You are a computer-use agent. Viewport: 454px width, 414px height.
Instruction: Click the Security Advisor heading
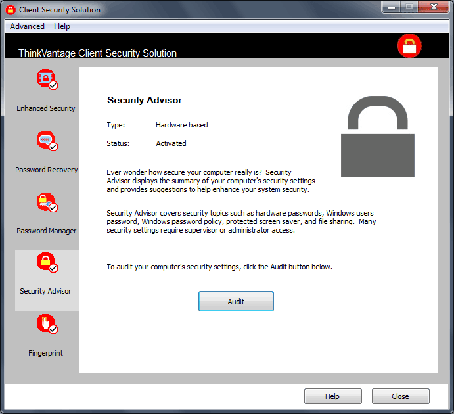pyautogui.click(x=145, y=100)
